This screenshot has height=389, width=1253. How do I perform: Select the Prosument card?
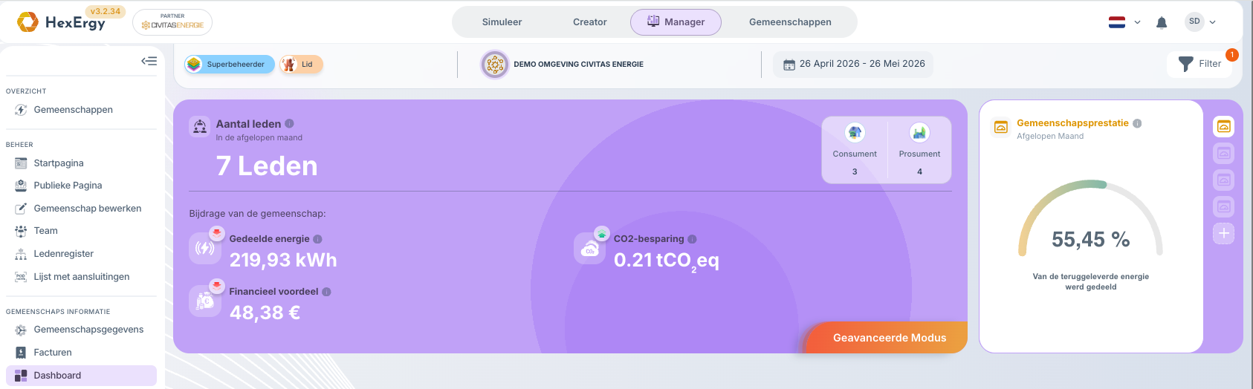[919, 150]
